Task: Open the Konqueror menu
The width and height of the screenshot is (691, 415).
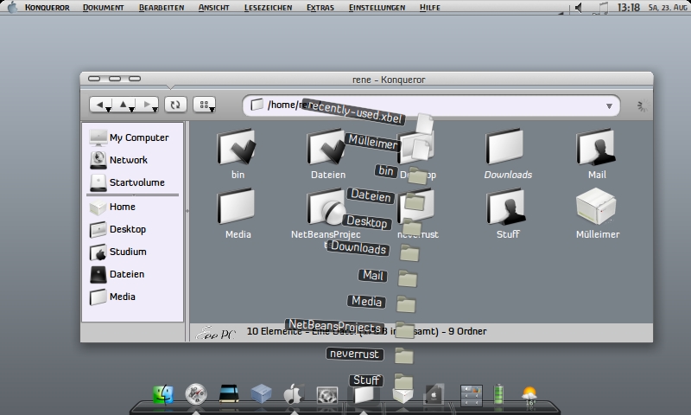Action: pyautogui.click(x=48, y=8)
